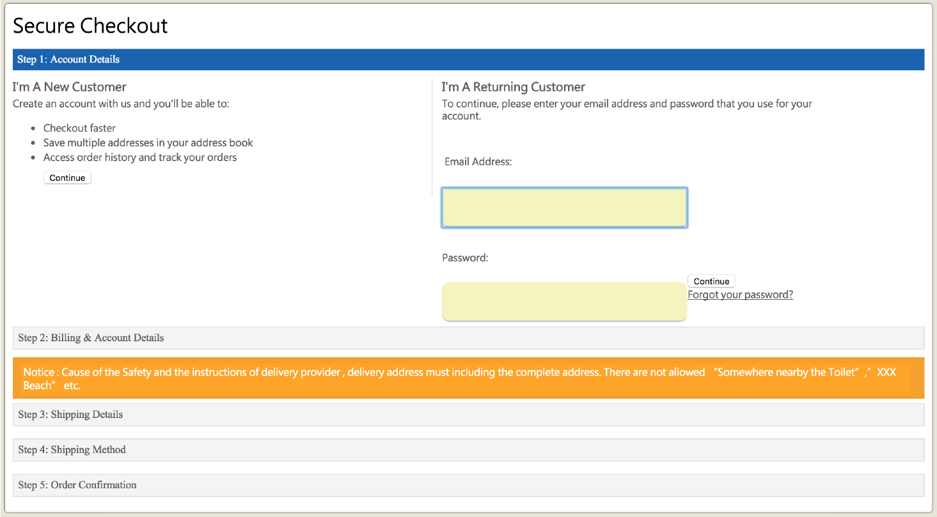Click Continue under I'm A New Customer
The width and height of the screenshot is (937, 517).
67,177
